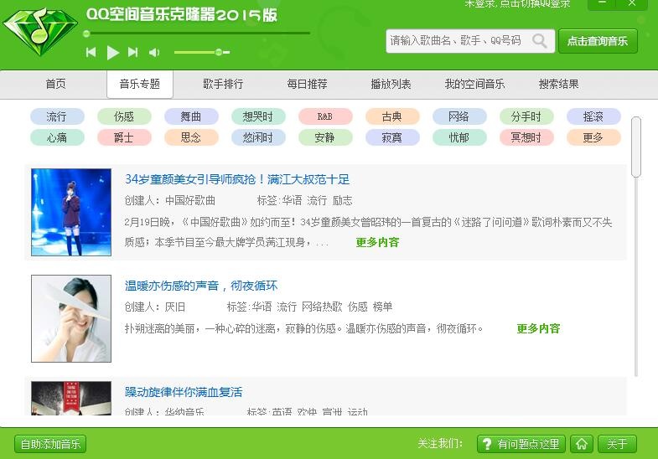Select the 悠闲时 mood tag
The width and height of the screenshot is (658, 459).
[258, 137]
